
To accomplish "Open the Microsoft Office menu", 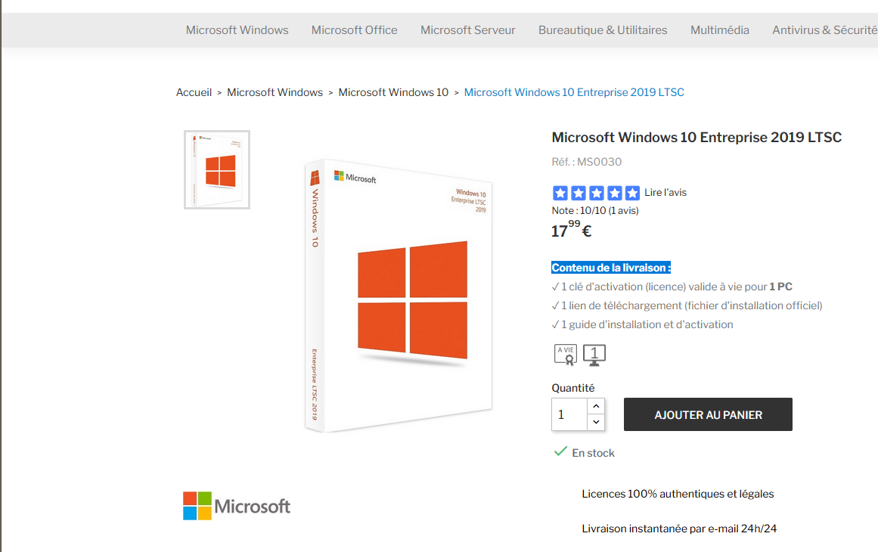I will pos(354,30).
